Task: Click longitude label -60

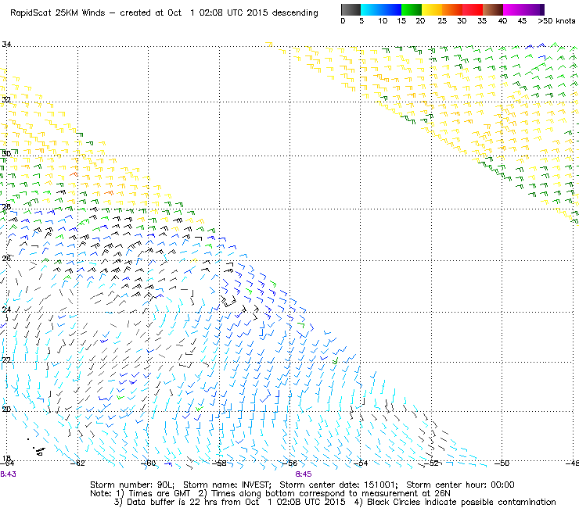Action: click(x=149, y=463)
